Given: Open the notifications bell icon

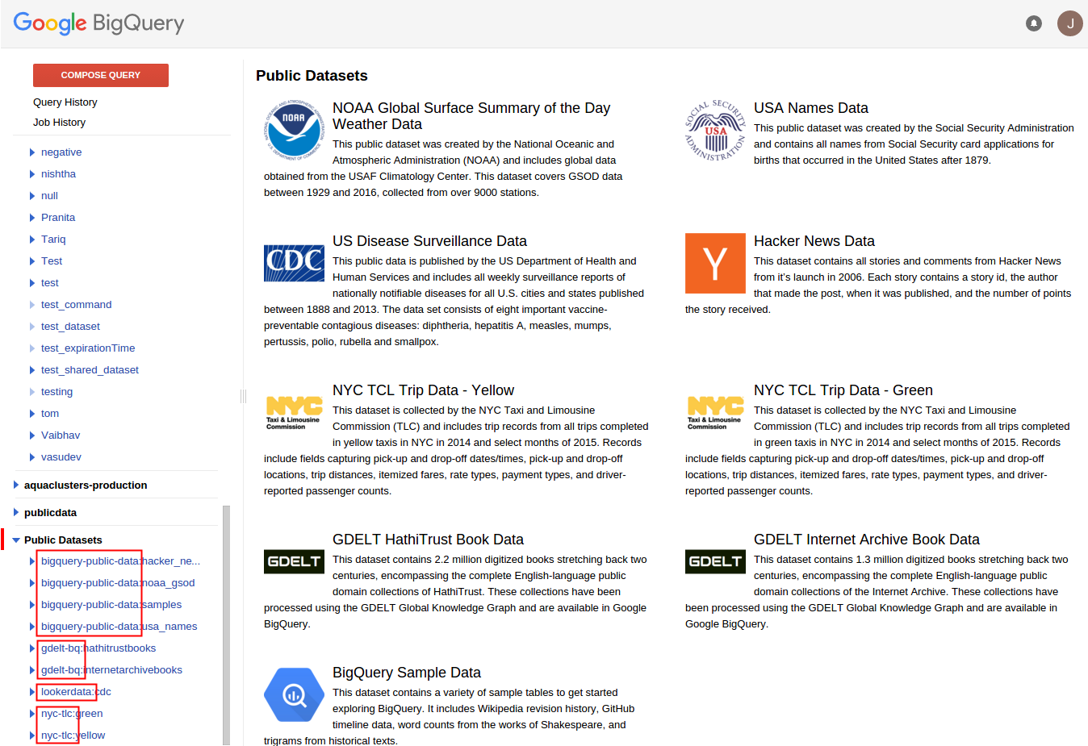Looking at the screenshot, I should click(1033, 23).
